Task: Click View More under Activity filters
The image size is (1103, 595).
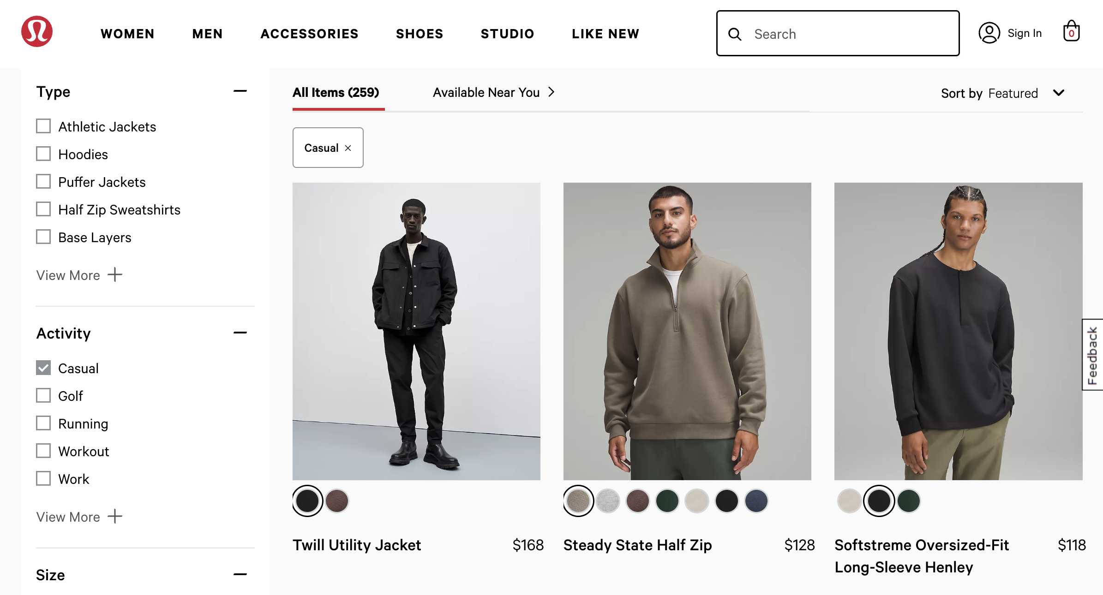Action: click(x=78, y=517)
